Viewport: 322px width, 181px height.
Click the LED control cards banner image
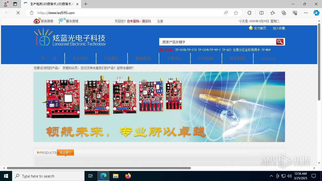click(159, 107)
